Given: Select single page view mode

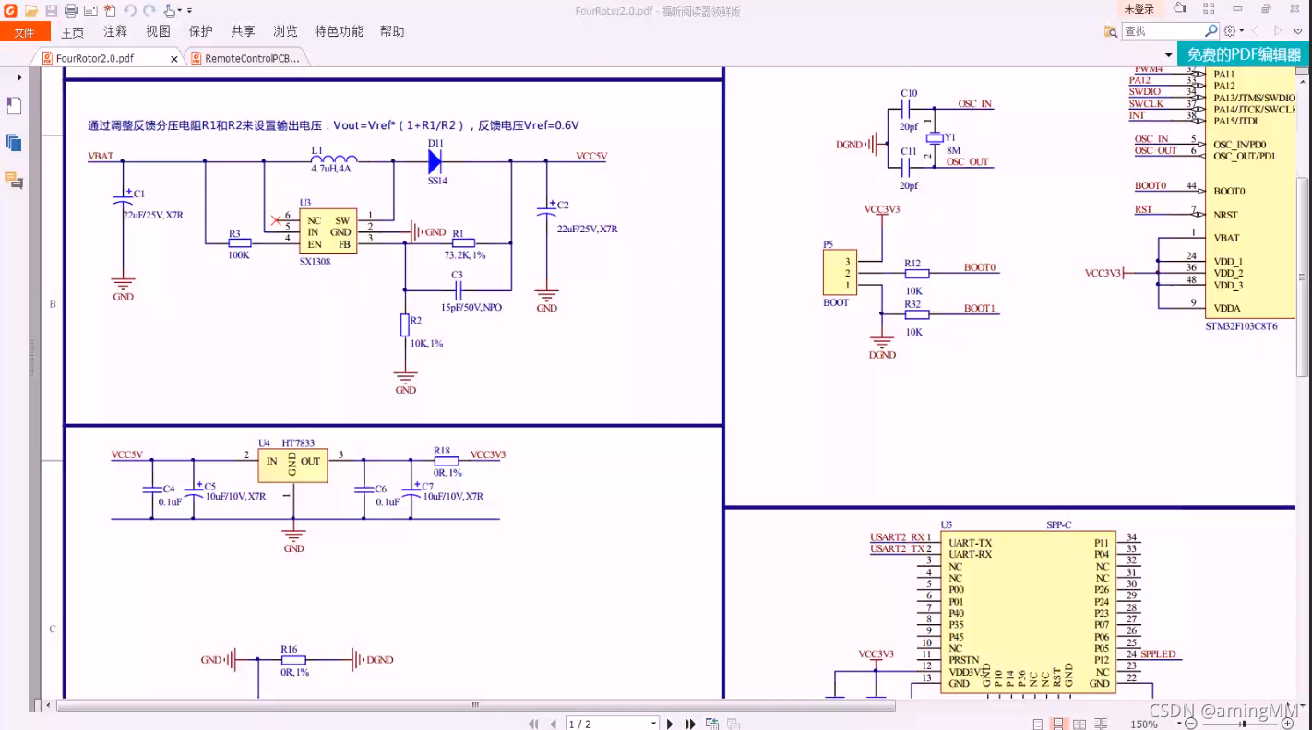Looking at the screenshot, I should [x=1038, y=724].
